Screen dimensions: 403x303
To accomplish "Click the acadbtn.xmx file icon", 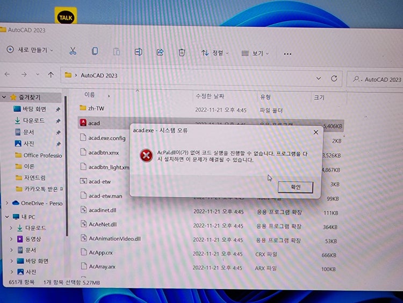I will point(83,152).
